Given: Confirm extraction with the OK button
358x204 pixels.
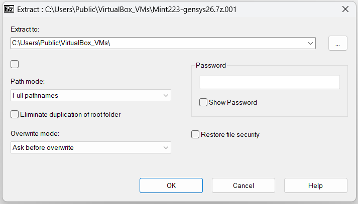Looking at the screenshot, I should (171, 185).
